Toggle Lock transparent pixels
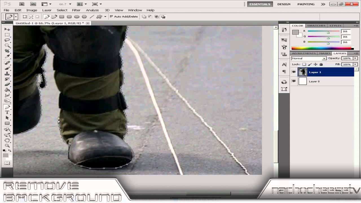 pyautogui.click(x=304, y=65)
